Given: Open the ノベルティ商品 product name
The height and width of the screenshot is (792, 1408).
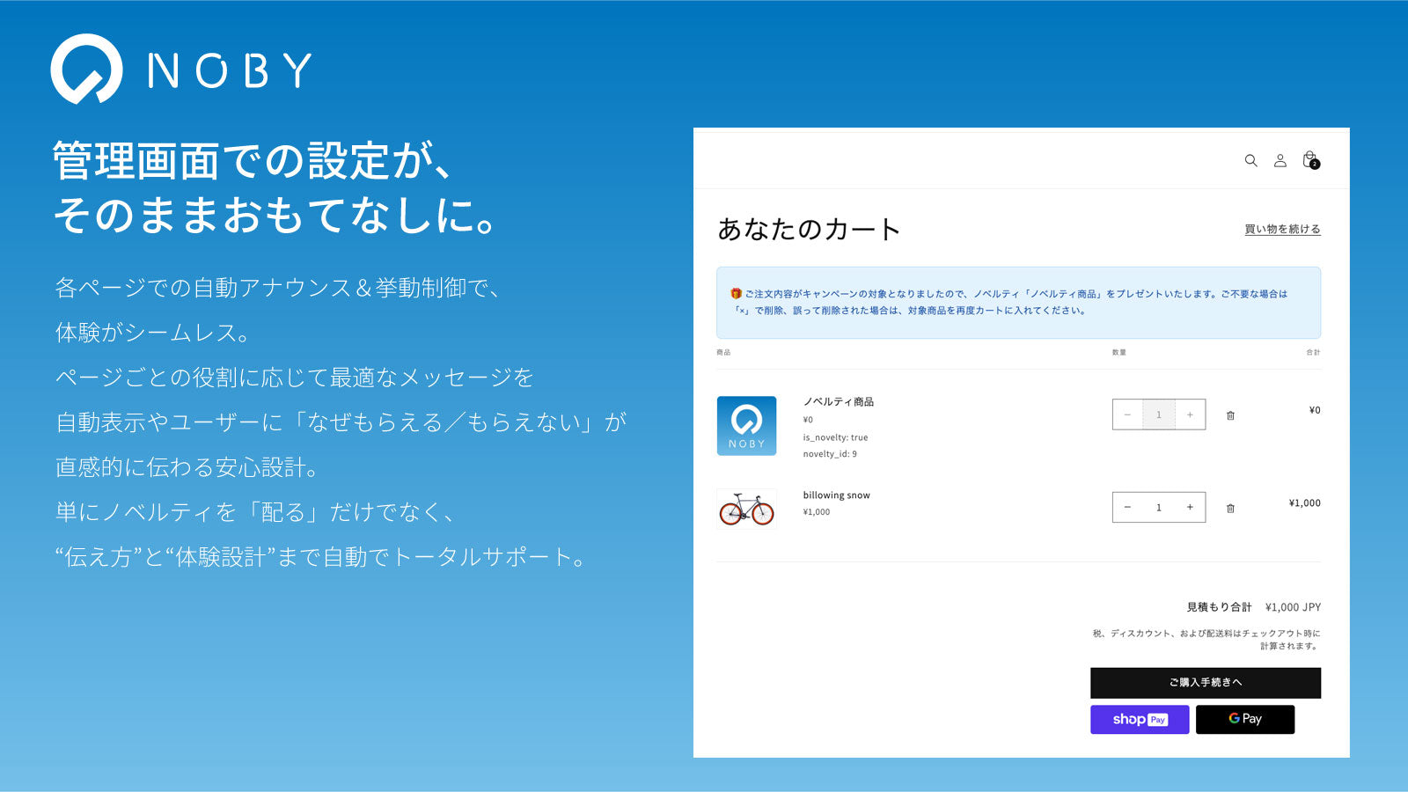Looking at the screenshot, I should pos(838,401).
